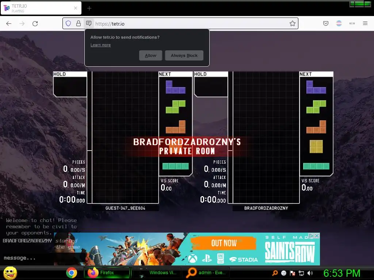Reload the tetr.io page
This screenshot has width=374, height=280.
click(35, 24)
